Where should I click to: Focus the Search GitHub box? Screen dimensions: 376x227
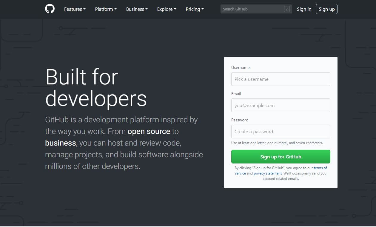tap(256, 9)
